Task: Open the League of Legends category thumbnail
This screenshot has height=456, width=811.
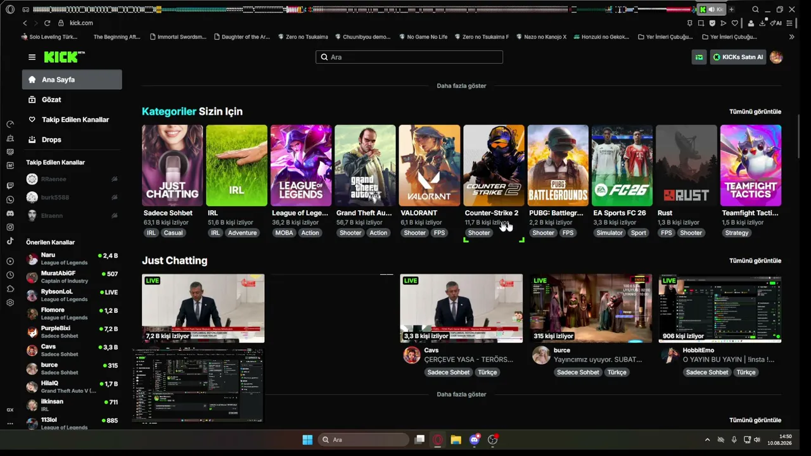Action: click(x=301, y=165)
